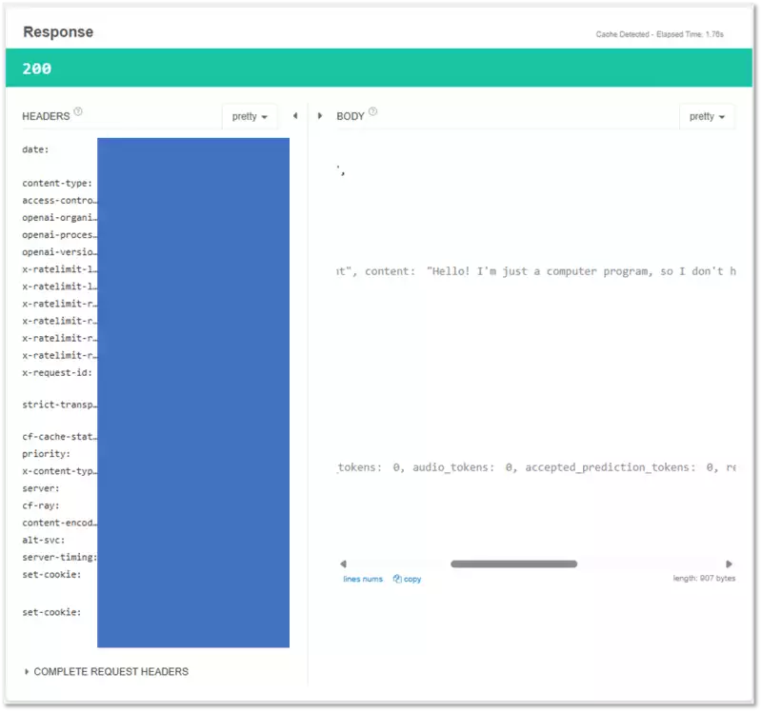Click the length: 907 bytes label
Screen dimensions: 762x712
pos(704,578)
